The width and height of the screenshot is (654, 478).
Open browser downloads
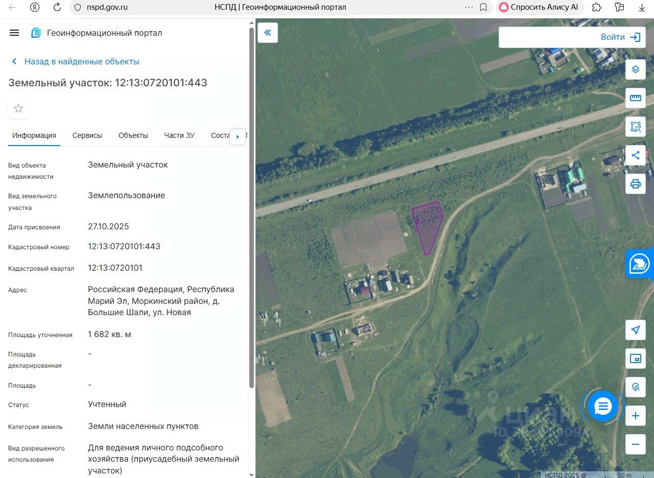(x=643, y=7)
